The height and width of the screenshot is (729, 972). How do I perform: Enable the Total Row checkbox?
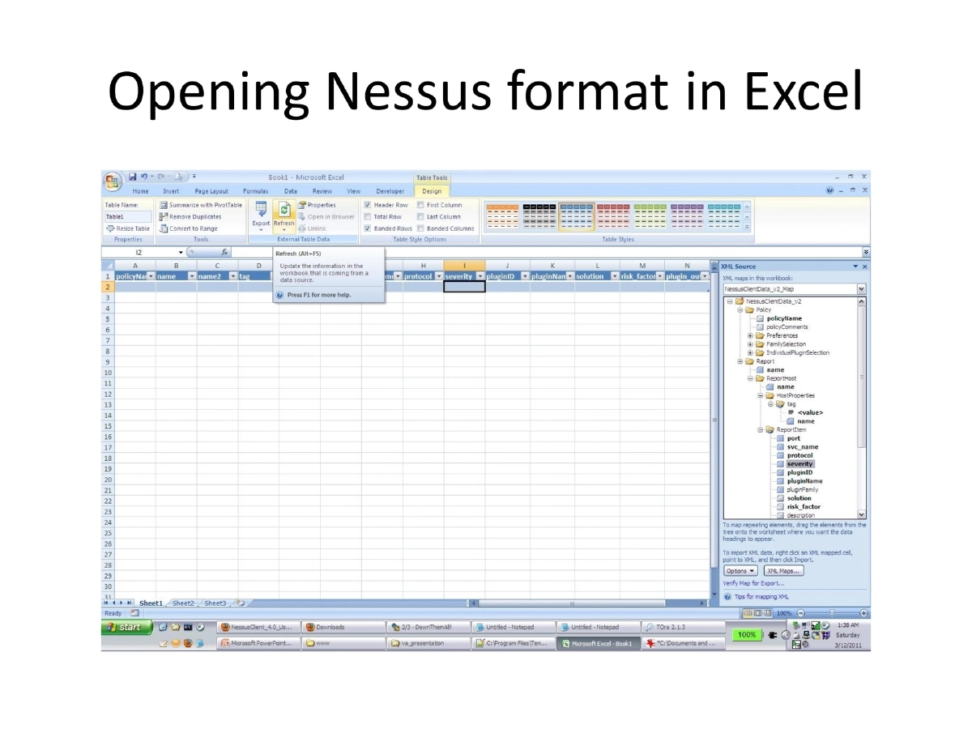pos(369,216)
